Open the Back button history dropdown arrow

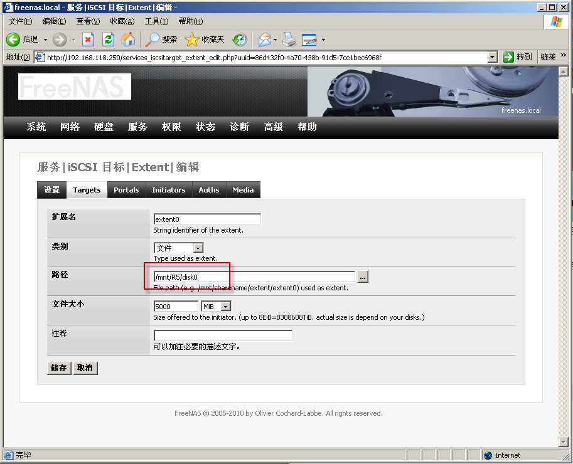click(x=46, y=40)
